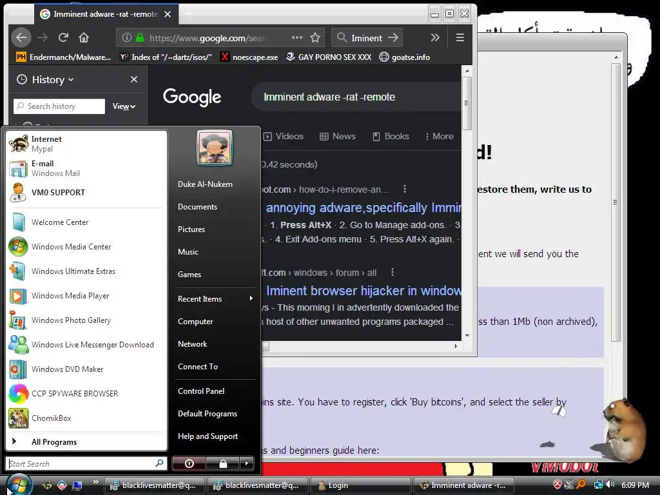660x495 pixels.
Task: Open Windows Photo Gallery
Action: pos(86,320)
